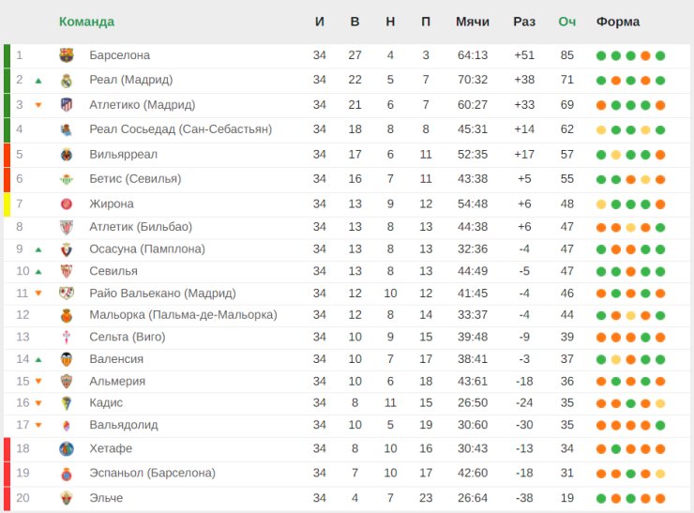The width and height of the screenshot is (694, 513).
Task: Open the Мальорка (Пальма-де-Мальорка) team link
Action: click(x=183, y=315)
